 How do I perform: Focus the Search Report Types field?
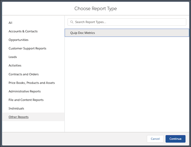(127, 22)
